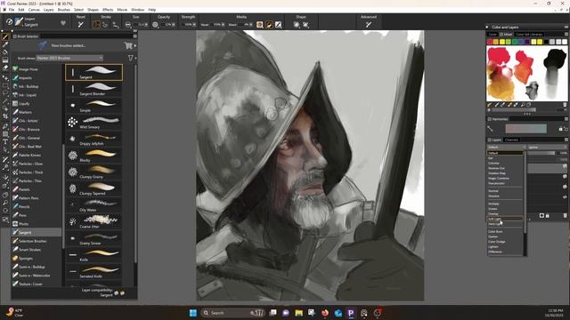
Task: Select the Crop tool in the toolbox
Action: click(x=5, y=116)
